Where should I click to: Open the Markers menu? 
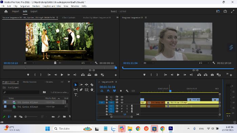[36, 6]
